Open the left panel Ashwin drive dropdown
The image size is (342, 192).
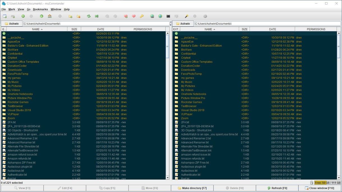click(12, 24)
